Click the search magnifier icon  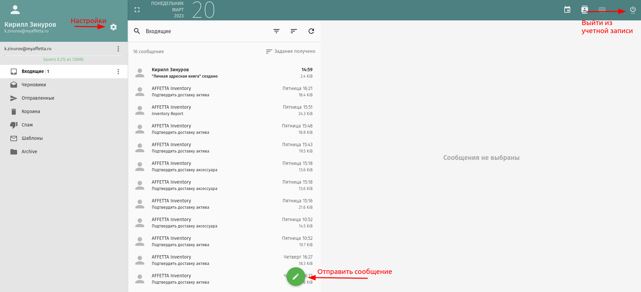coord(137,31)
